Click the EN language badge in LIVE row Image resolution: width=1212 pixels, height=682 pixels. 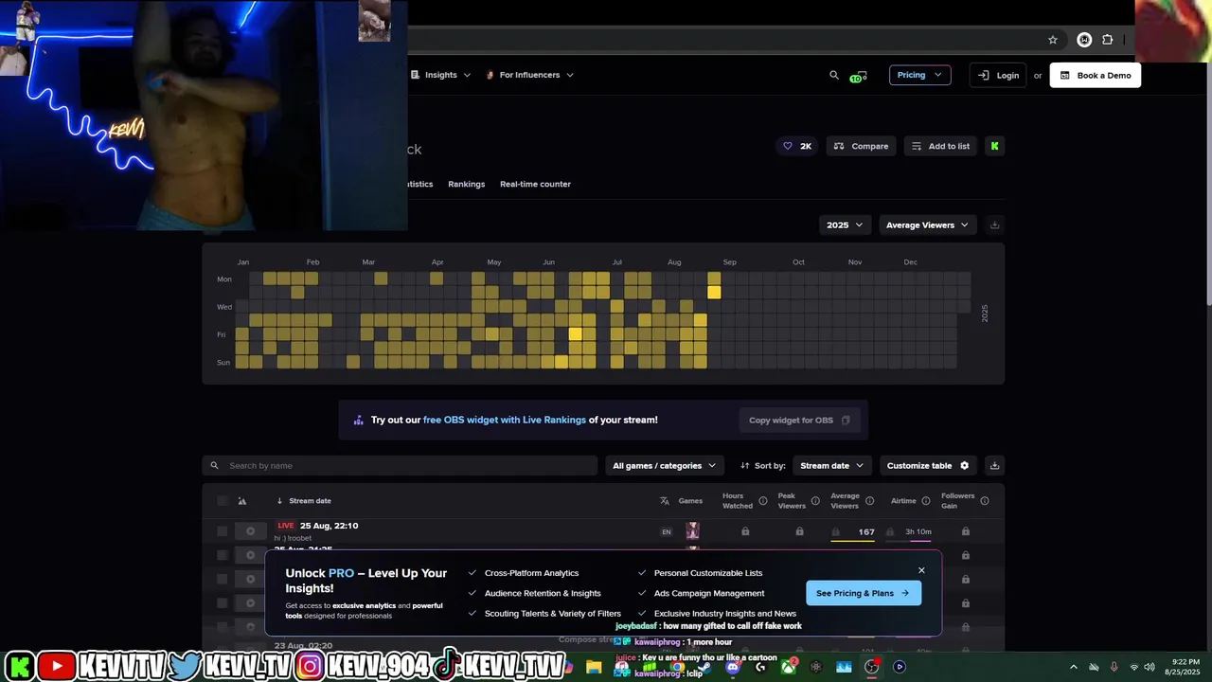click(666, 531)
